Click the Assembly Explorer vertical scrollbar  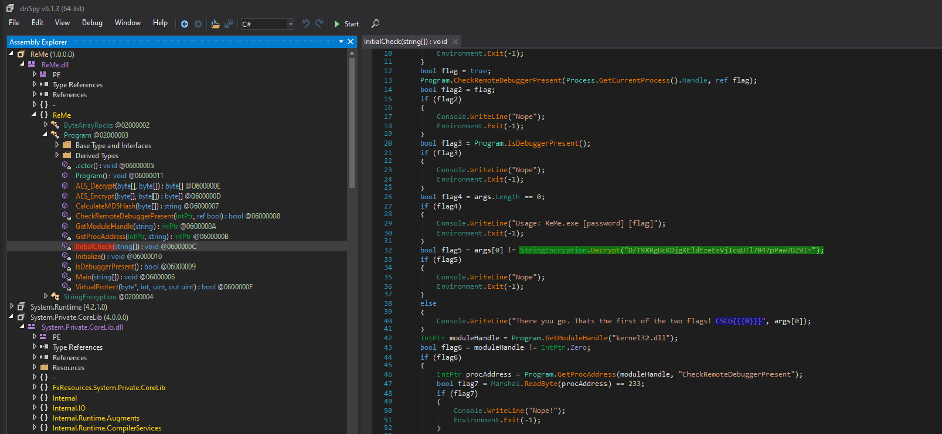click(352, 123)
